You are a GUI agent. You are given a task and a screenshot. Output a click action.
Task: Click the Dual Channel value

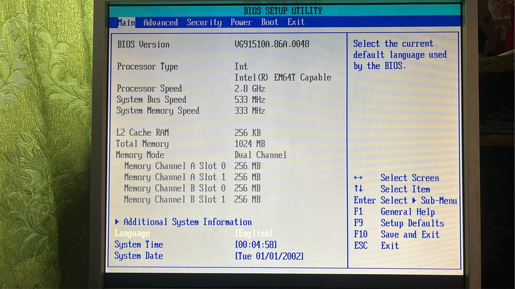[261, 155]
